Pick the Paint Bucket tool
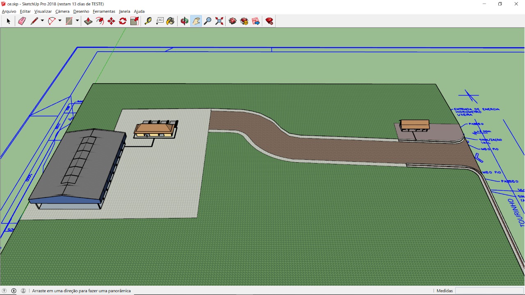Screen dimensions: 525x295 [171, 21]
